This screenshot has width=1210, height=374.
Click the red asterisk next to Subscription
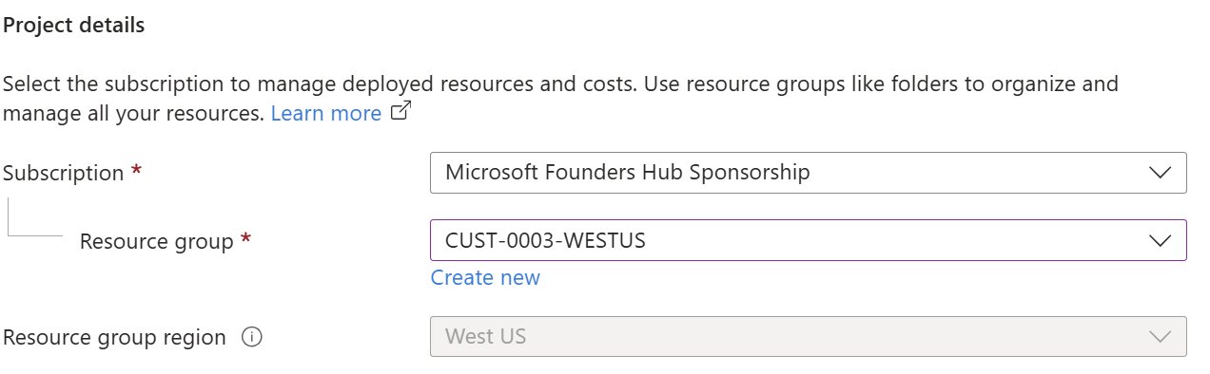(137, 171)
